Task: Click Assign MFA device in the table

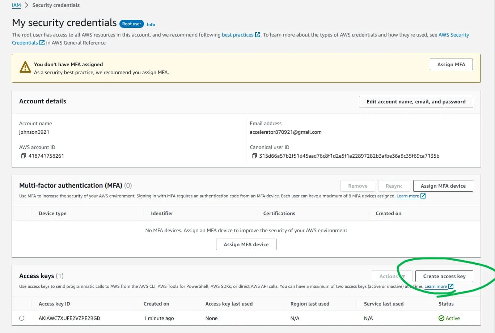Action: pos(246,244)
